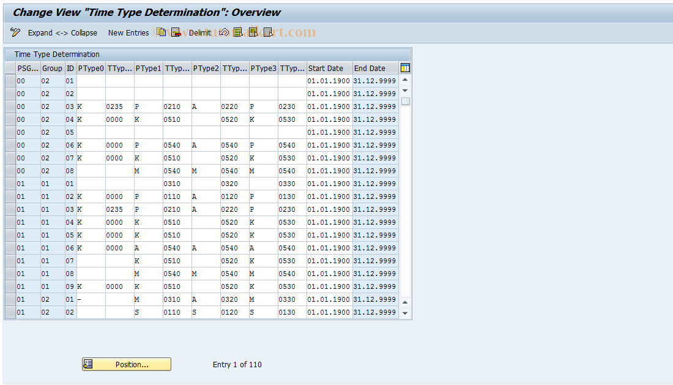
Task: Click Entry 1 of 110 status text
Action: tap(237, 364)
